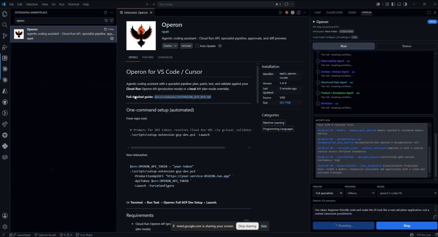
Task: Open the settings gear beside Auto Update
Action: pyautogui.click(x=220, y=46)
